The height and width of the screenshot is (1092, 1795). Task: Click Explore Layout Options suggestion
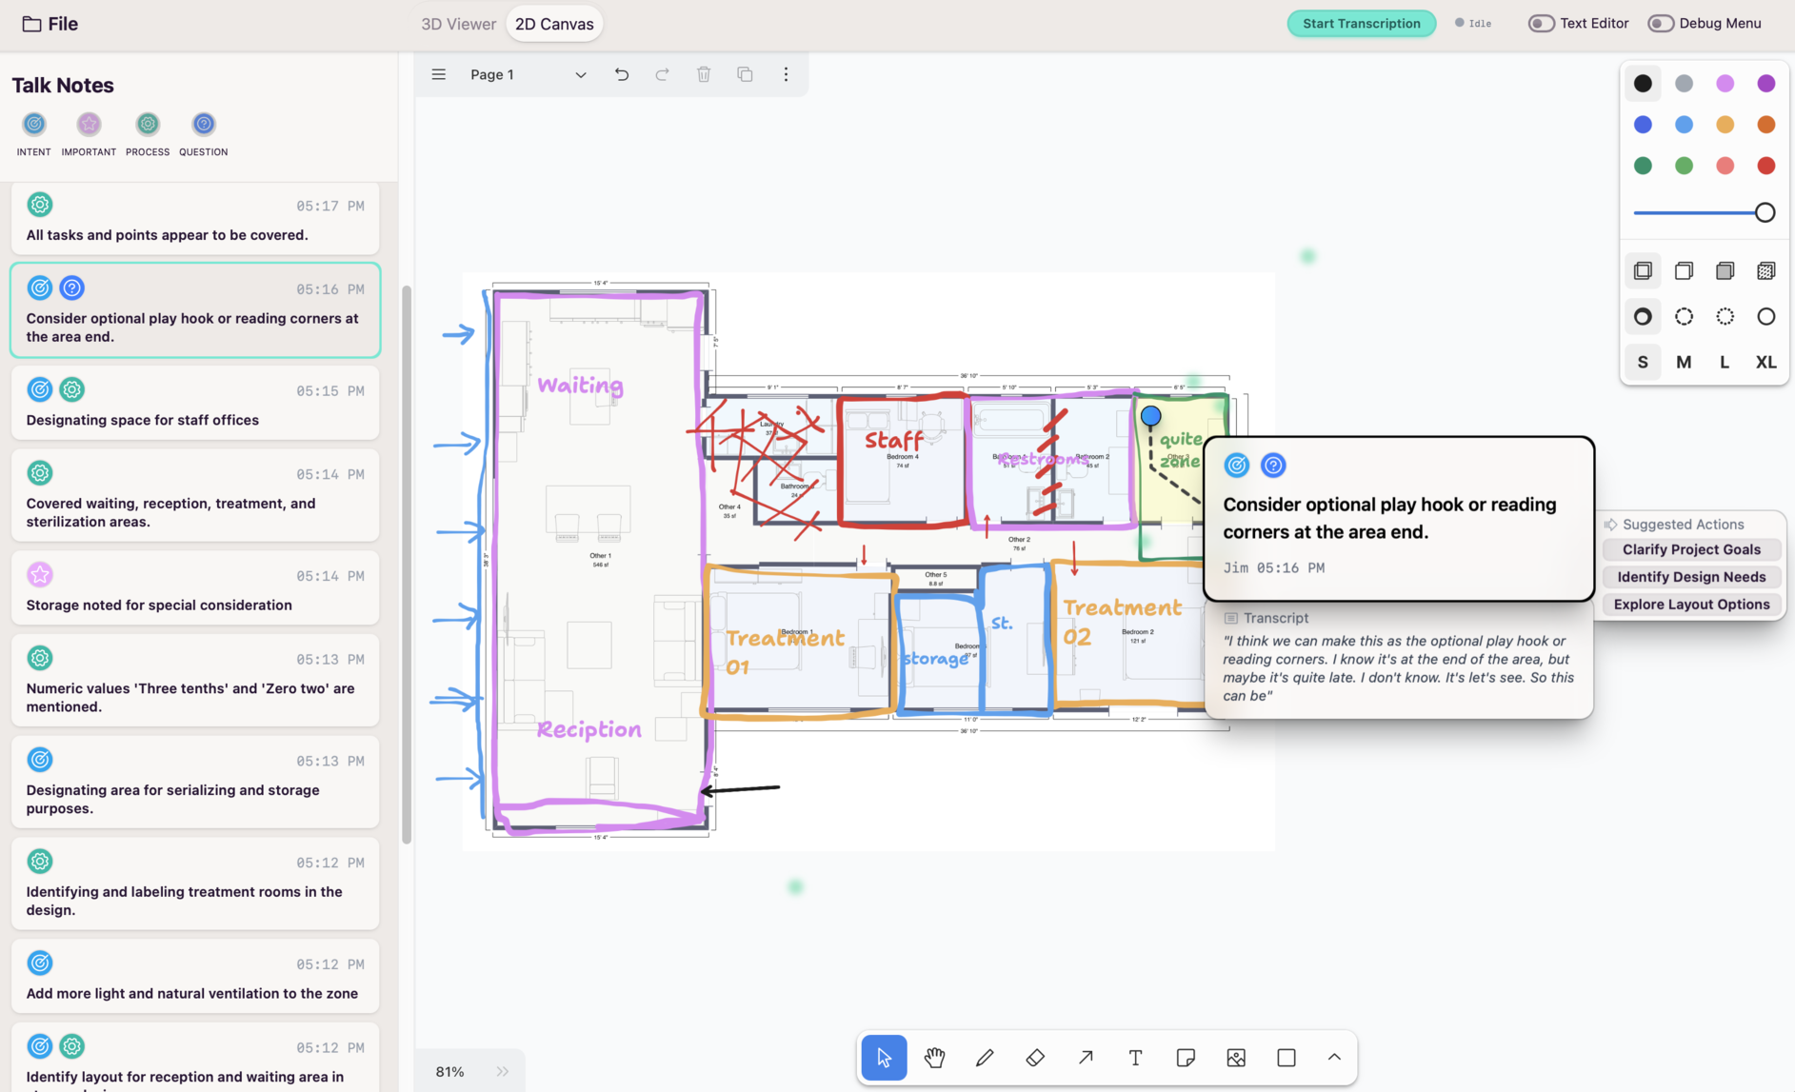(1691, 605)
